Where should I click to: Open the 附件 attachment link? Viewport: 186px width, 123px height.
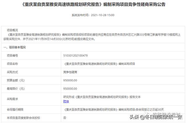click(x=66, y=101)
